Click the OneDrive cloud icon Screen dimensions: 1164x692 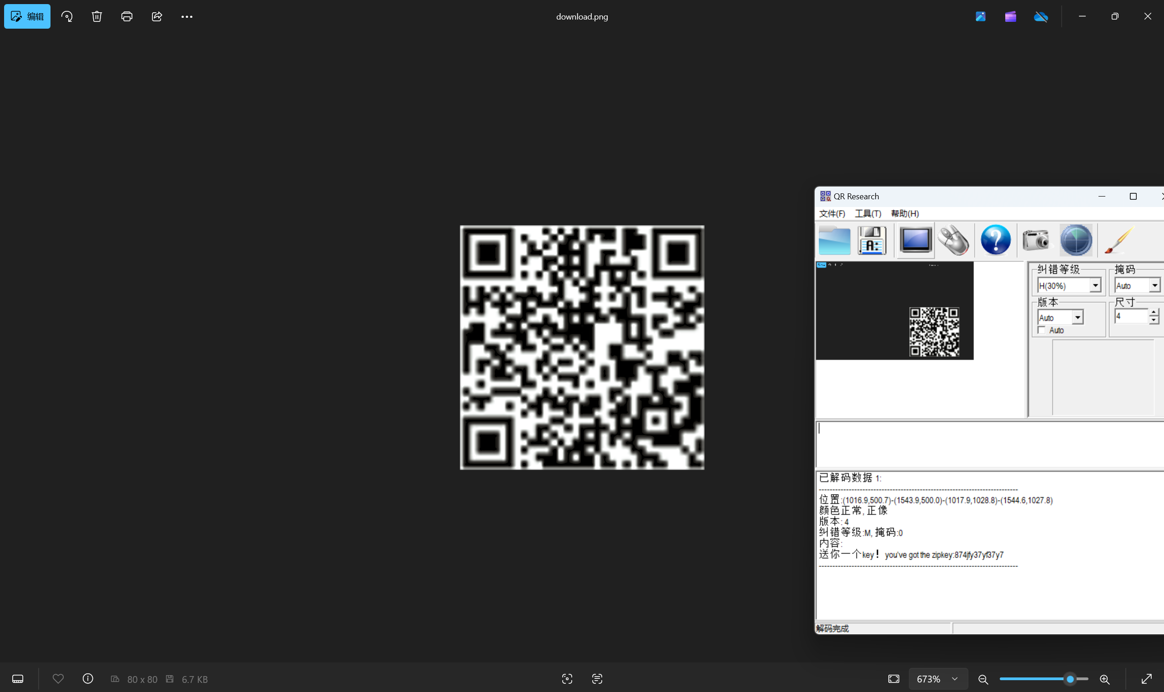coord(1040,17)
